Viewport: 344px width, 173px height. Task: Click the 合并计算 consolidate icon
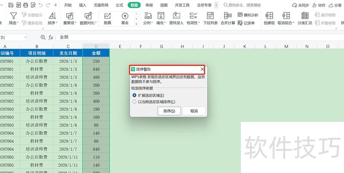pos(228,16)
